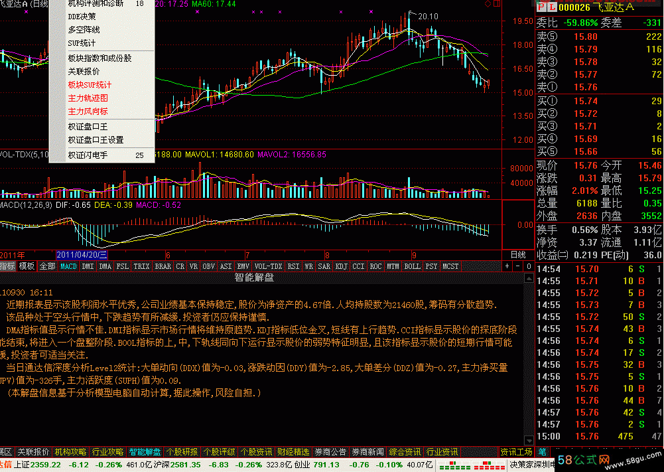Click the 0 reset button on indicator bar
Viewport: 664px width, 472px height.
pos(529,266)
